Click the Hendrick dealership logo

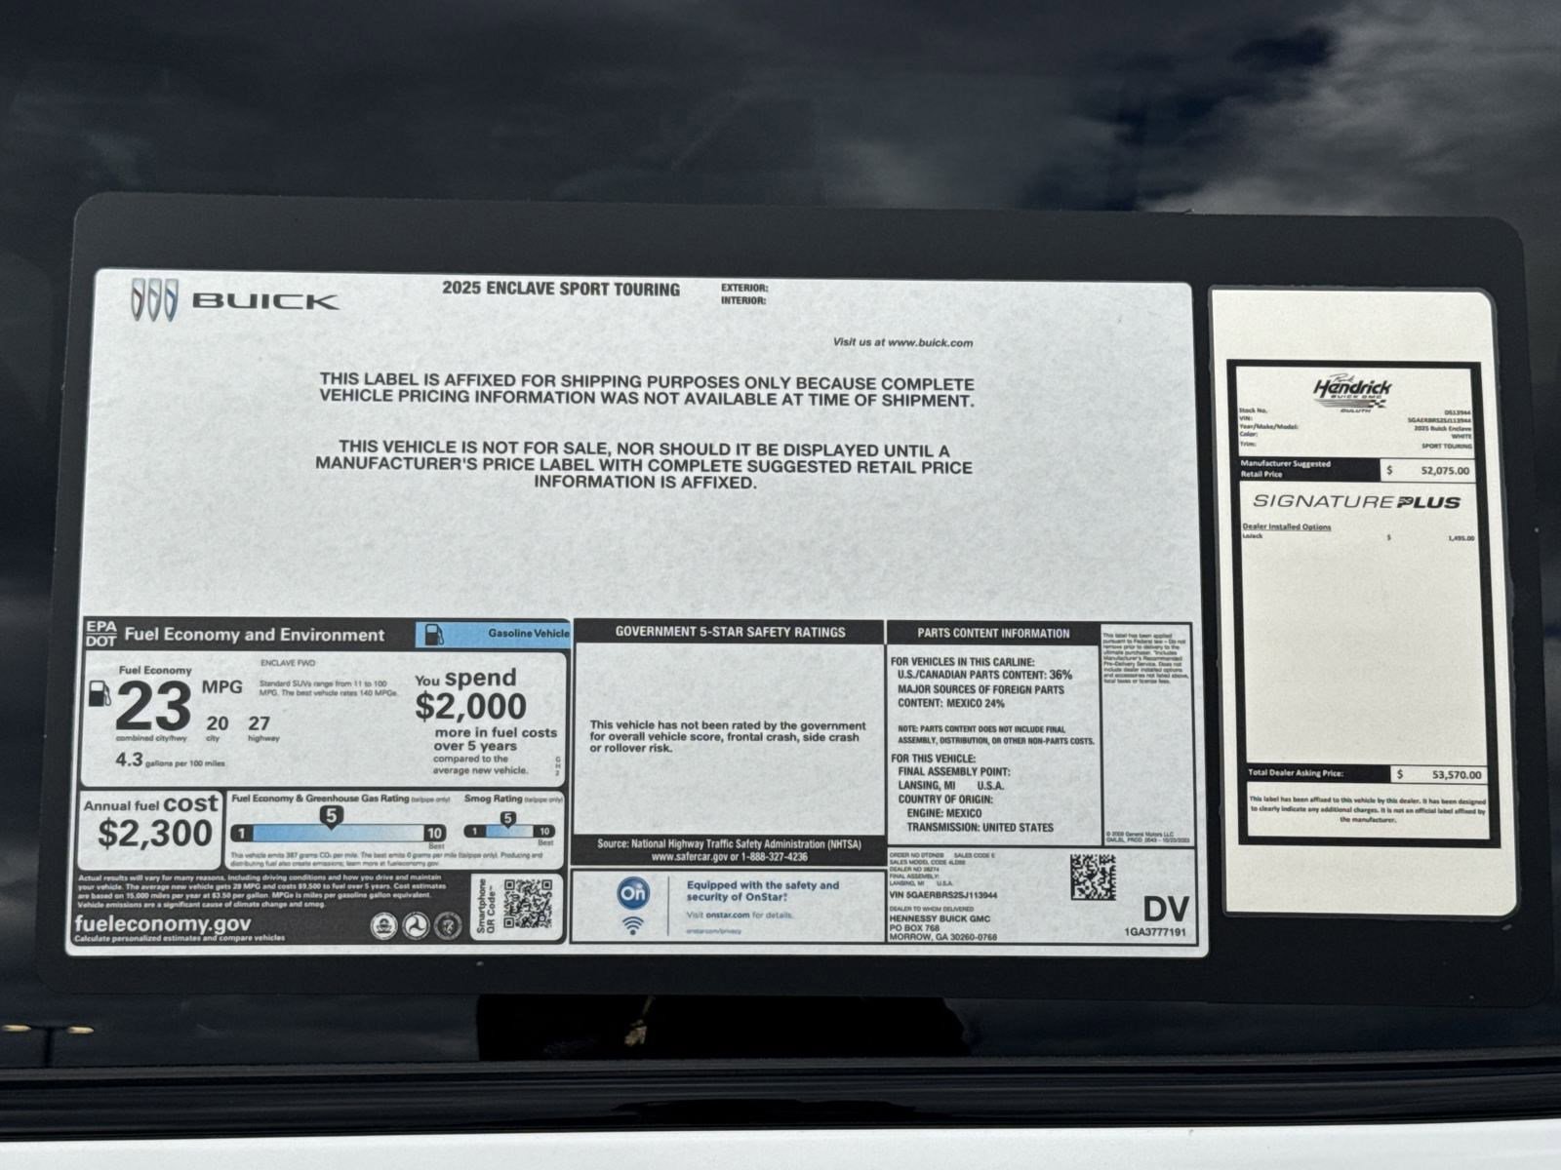[x=1351, y=392]
